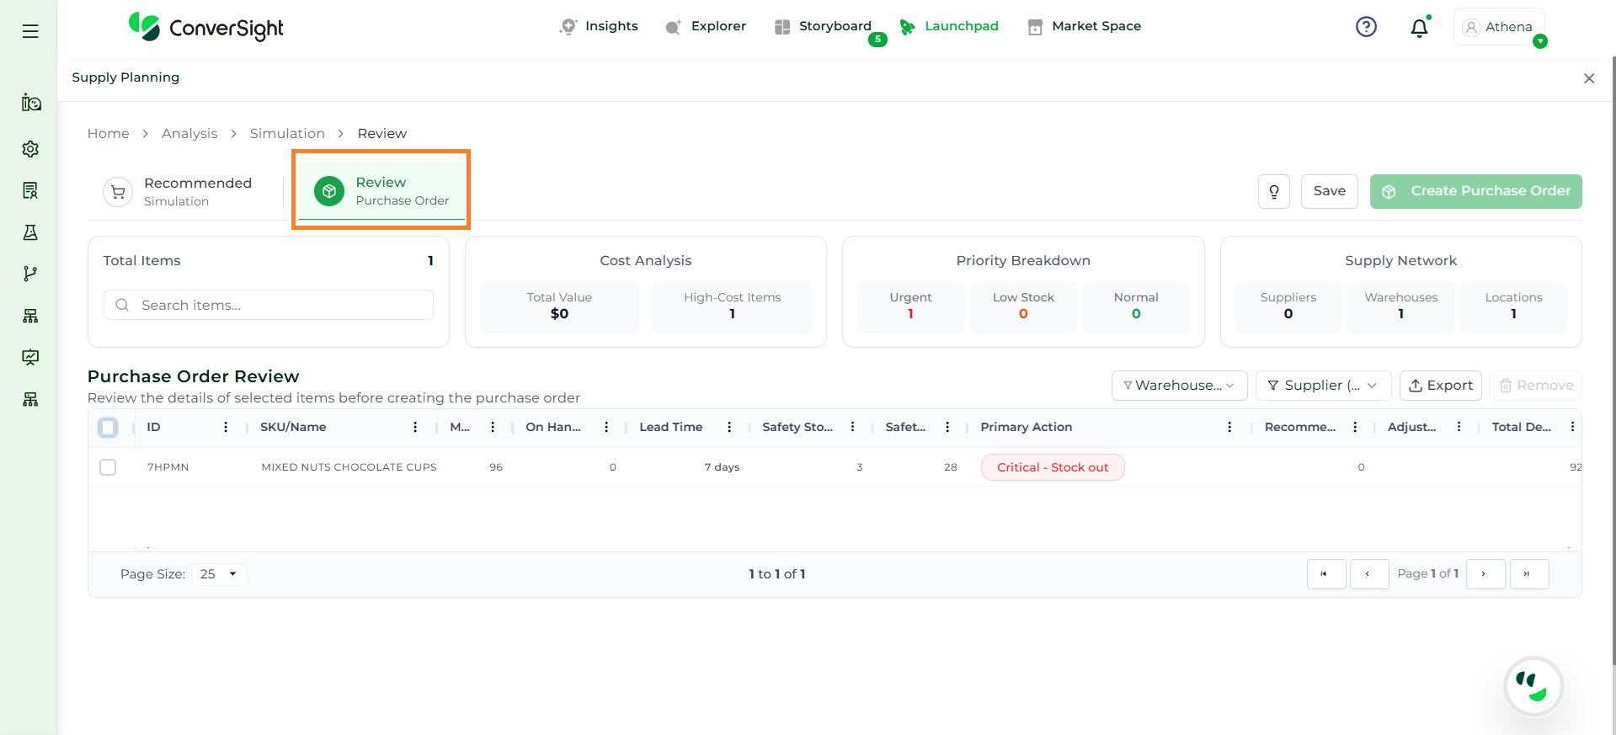
Task: Open the help question mark icon
Action: coord(1366,27)
